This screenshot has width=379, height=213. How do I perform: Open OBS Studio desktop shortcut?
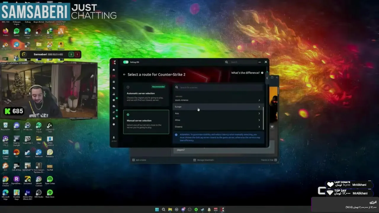pyautogui.click(x=39, y=194)
